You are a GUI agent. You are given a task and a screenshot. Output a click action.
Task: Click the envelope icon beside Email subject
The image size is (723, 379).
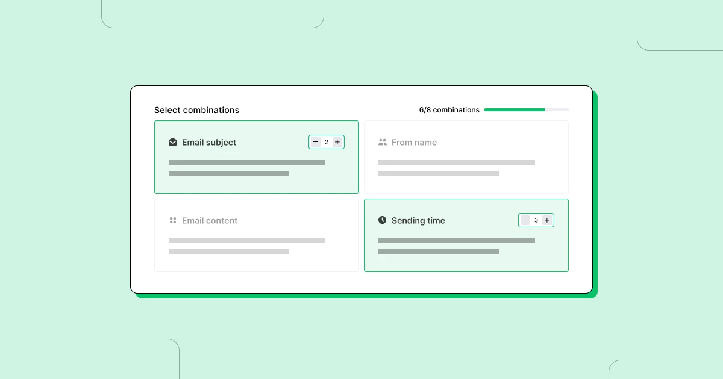pyautogui.click(x=173, y=143)
